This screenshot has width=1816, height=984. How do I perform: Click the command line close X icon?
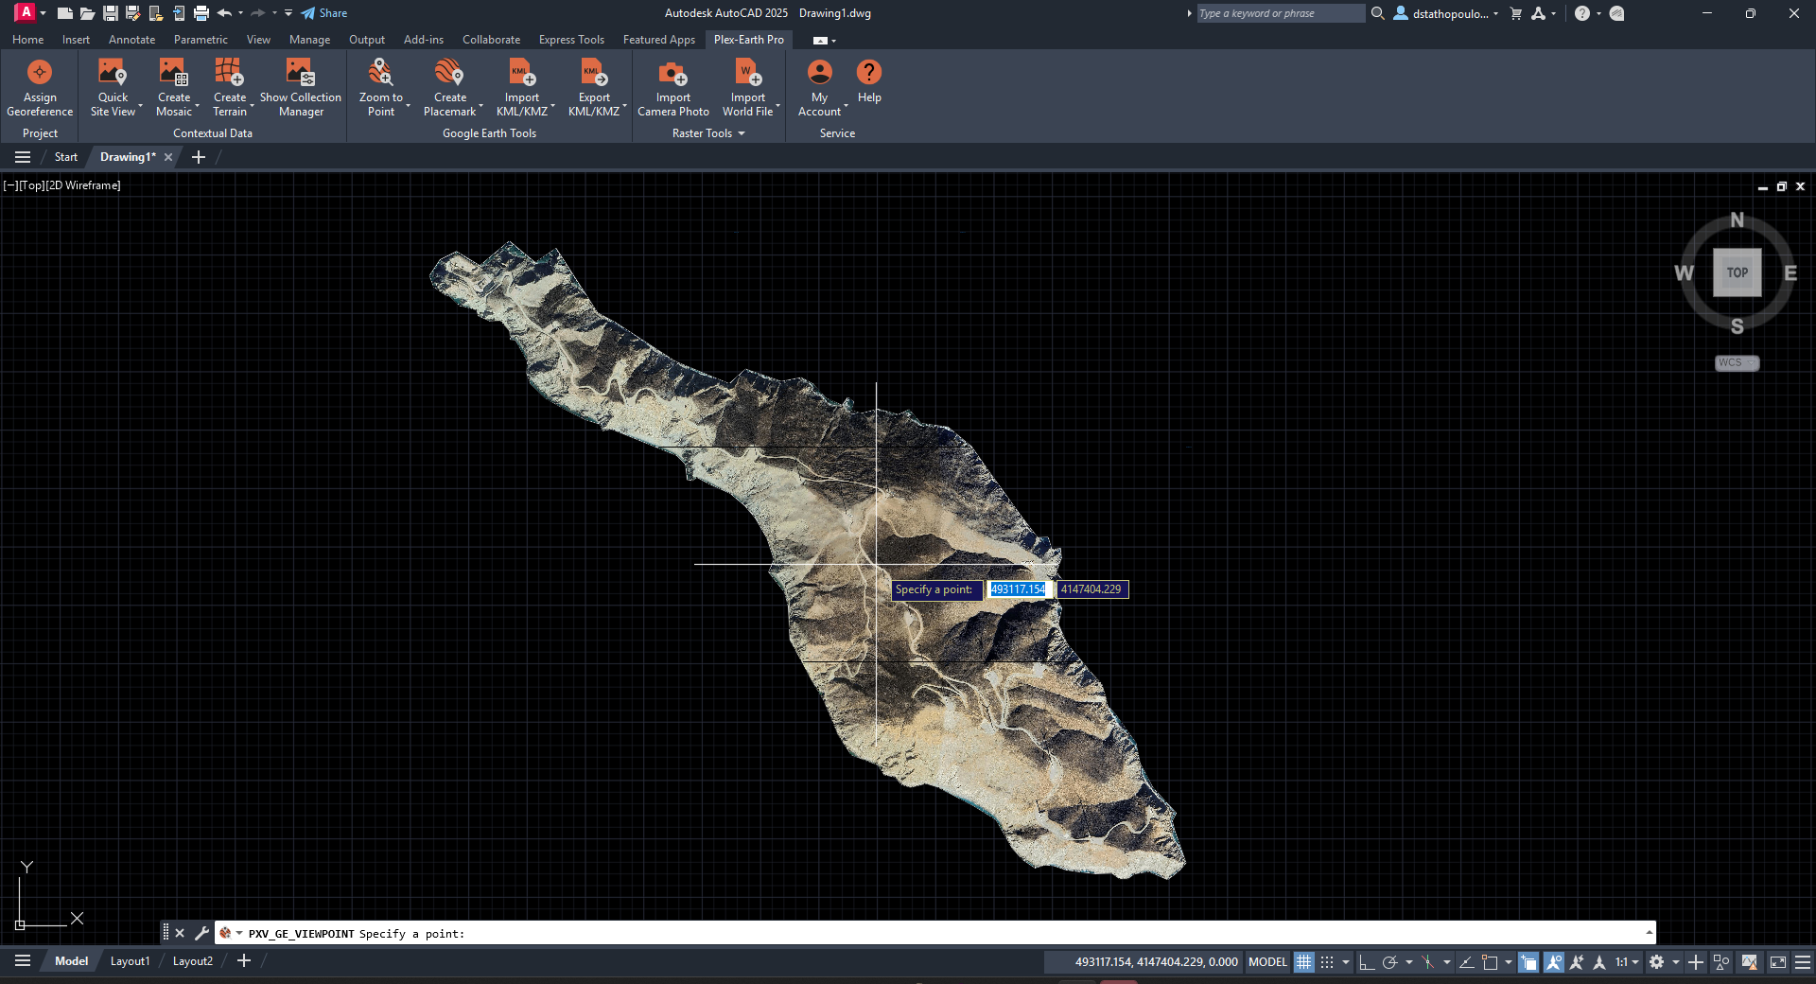[x=180, y=933]
